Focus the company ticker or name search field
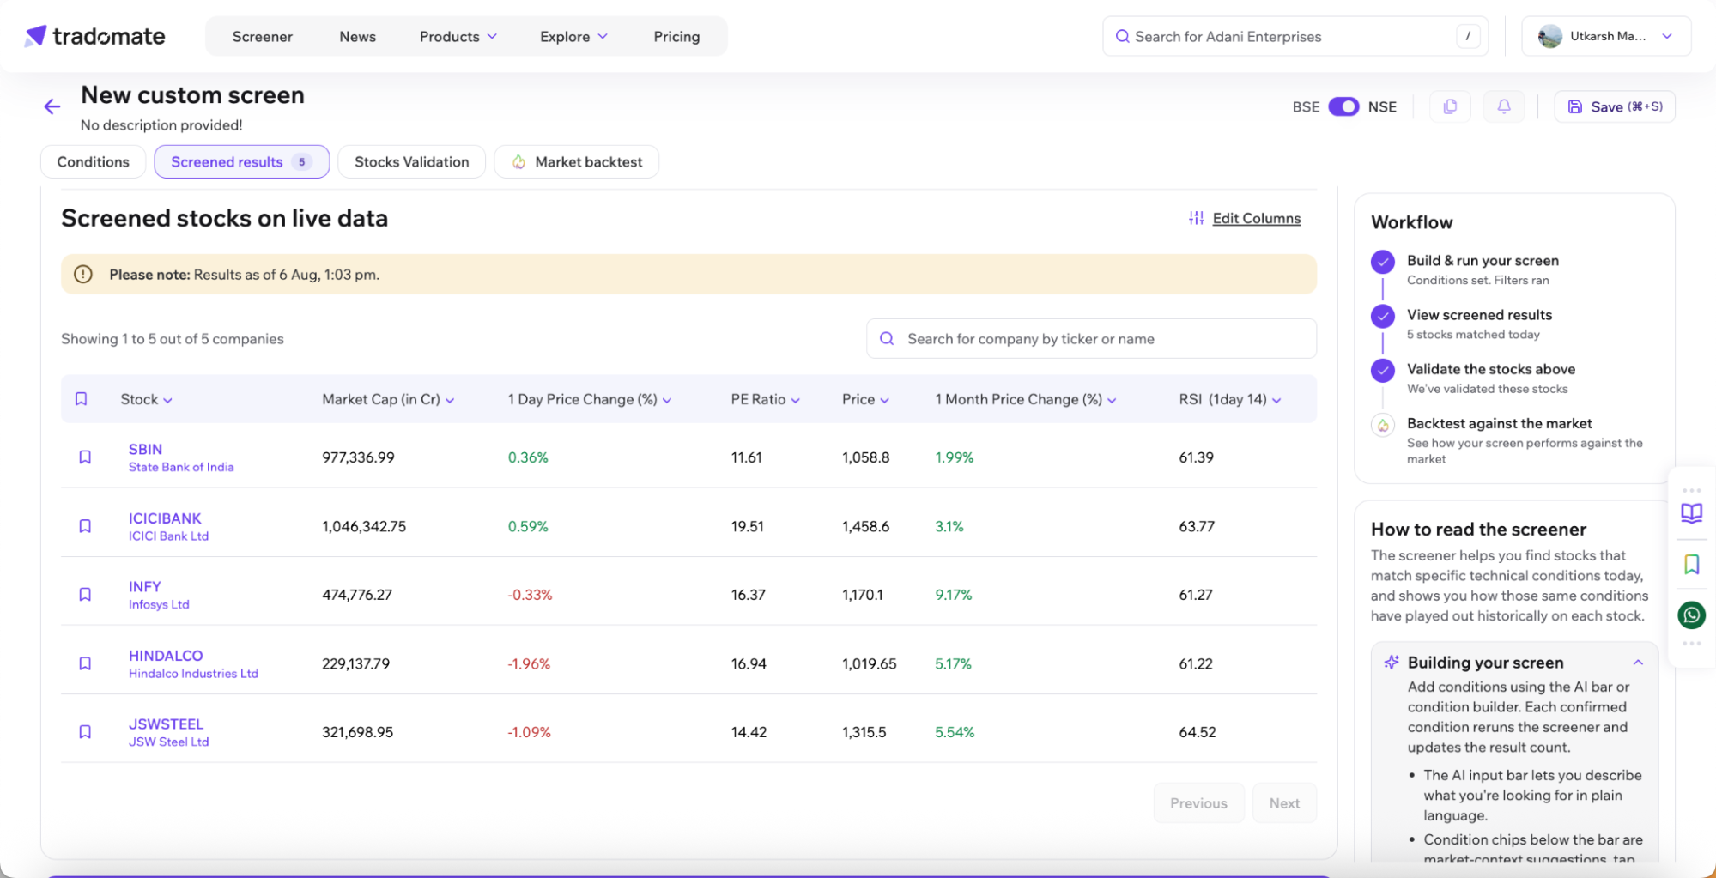1716x878 pixels. 1091,339
